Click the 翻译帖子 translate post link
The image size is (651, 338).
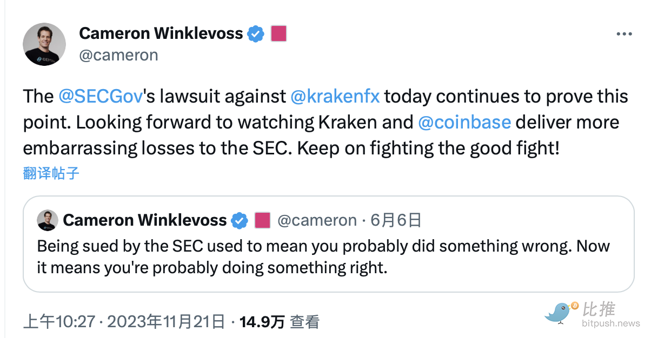(51, 173)
